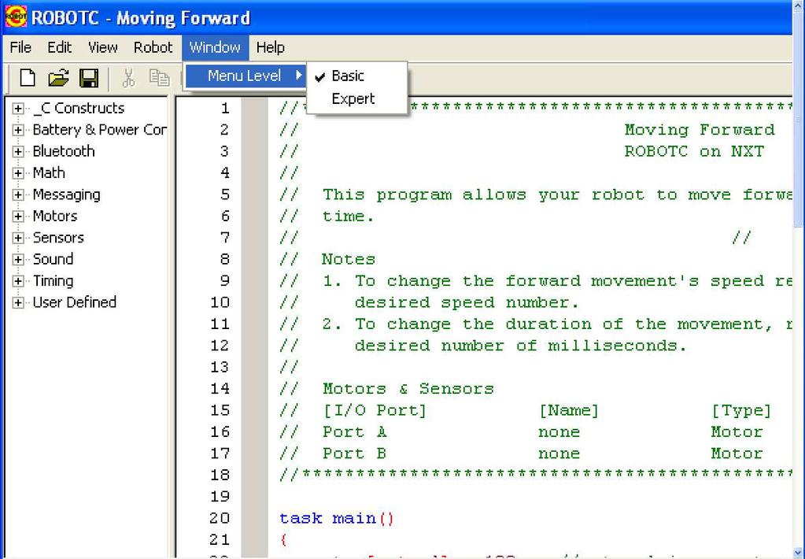Click the '[Type]' column header comment

741,410
